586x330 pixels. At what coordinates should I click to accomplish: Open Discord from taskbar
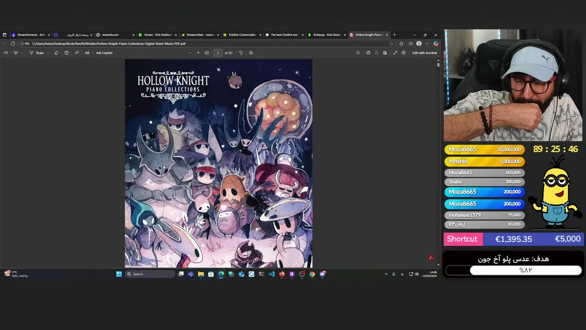pos(322,274)
